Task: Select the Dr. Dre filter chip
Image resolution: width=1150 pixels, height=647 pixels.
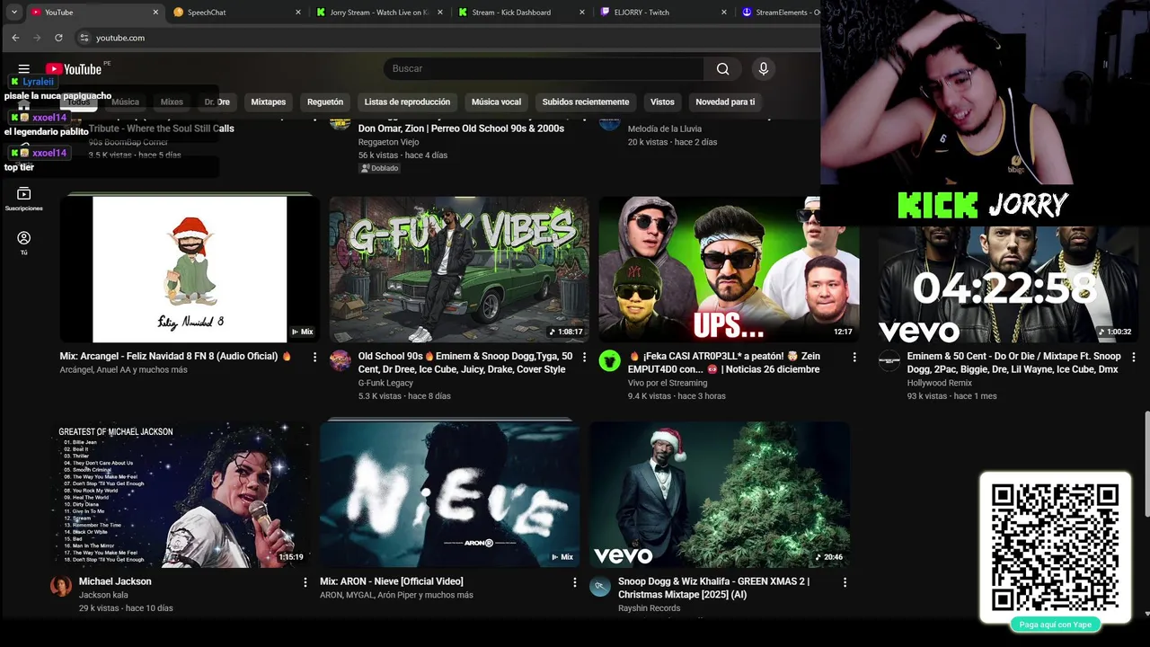Action: tap(217, 102)
